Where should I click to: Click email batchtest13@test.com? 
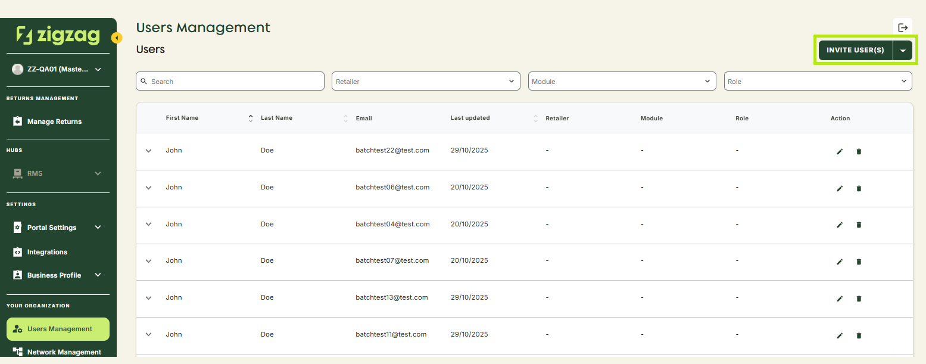tap(392, 297)
